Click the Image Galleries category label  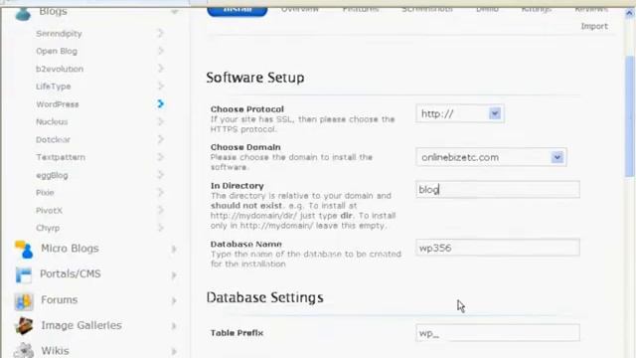point(81,325)
